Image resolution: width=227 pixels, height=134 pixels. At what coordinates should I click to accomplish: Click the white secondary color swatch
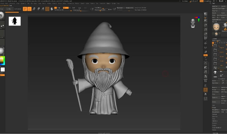2,69
